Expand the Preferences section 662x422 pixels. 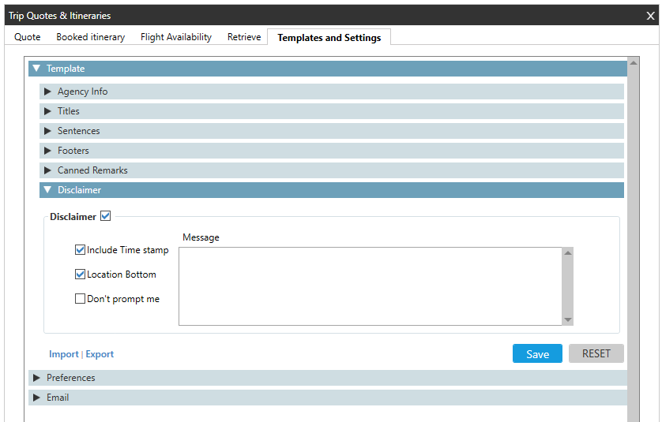pyautogui.click(x=36, y=378)
